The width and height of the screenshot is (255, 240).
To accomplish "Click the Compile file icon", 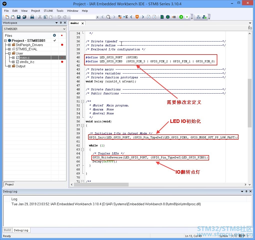I will click(162, 17).
